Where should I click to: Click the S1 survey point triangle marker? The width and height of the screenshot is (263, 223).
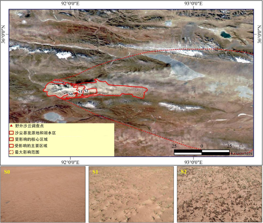[x=77, y=95]
